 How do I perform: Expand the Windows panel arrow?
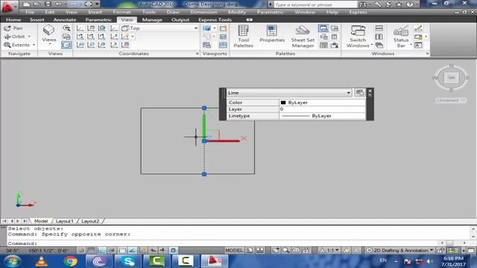[427, 54]
